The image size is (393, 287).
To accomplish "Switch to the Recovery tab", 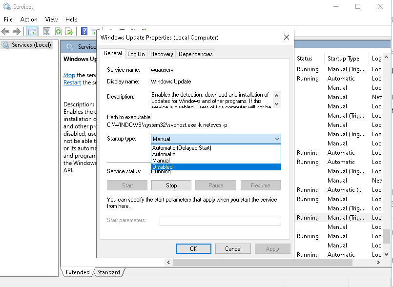I will click(x=162, y=54).
